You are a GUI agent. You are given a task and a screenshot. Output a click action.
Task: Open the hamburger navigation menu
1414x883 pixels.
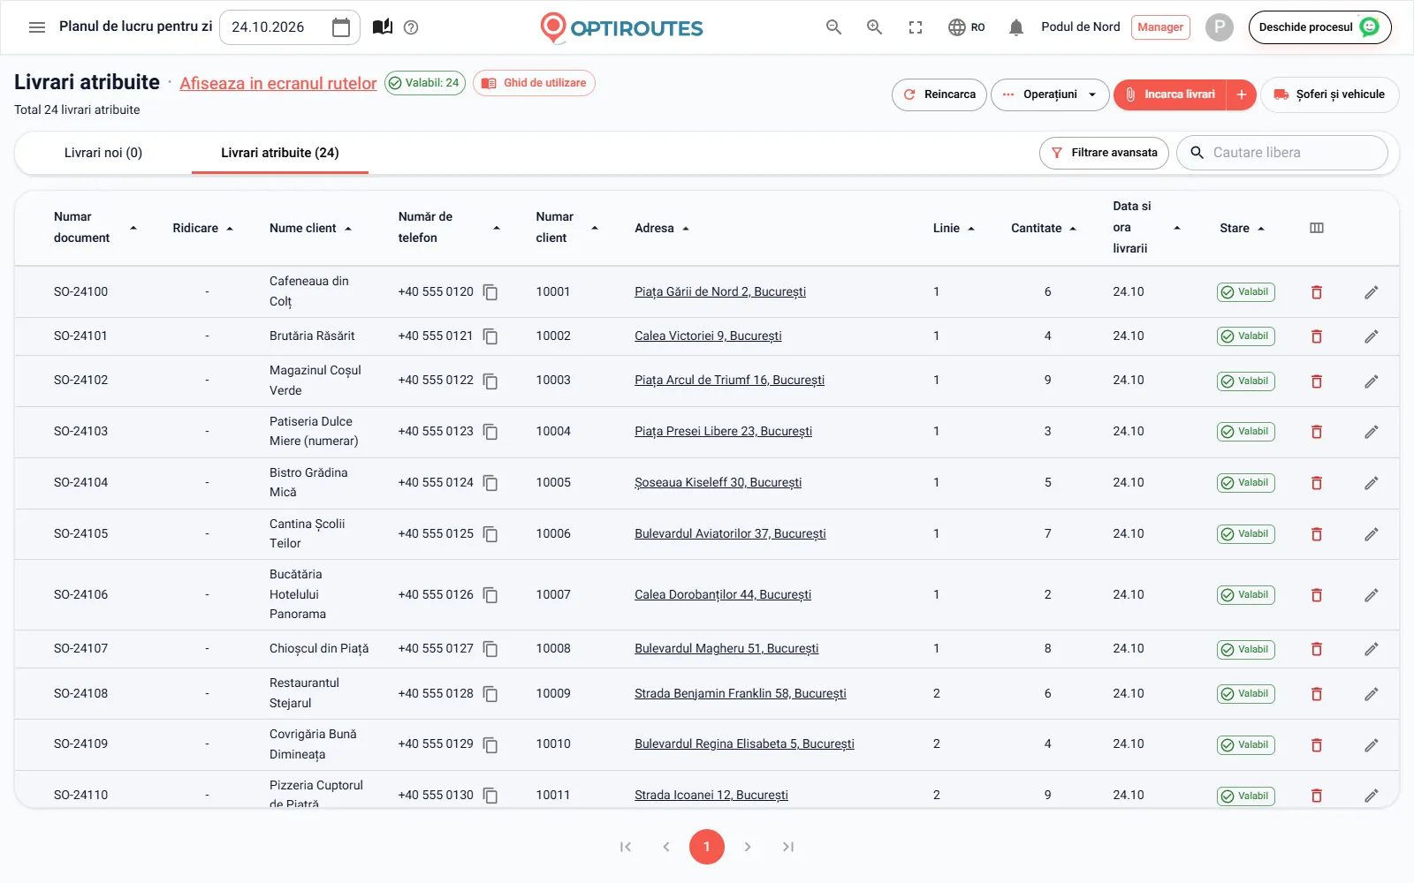click(x=37, y=27)
